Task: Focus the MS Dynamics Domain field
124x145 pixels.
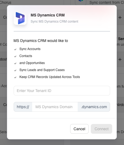Action: point(55,107)
